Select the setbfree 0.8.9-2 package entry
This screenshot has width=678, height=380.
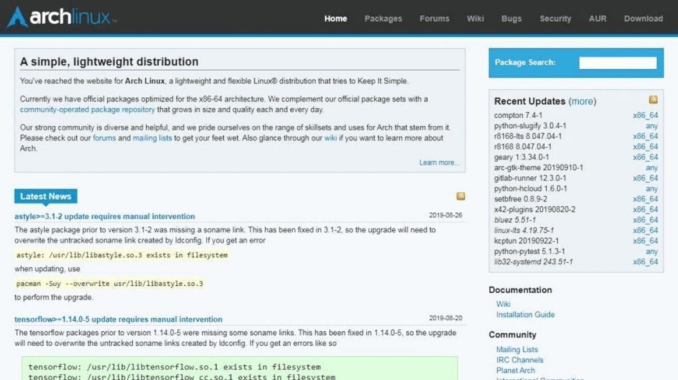coord(520,199)
